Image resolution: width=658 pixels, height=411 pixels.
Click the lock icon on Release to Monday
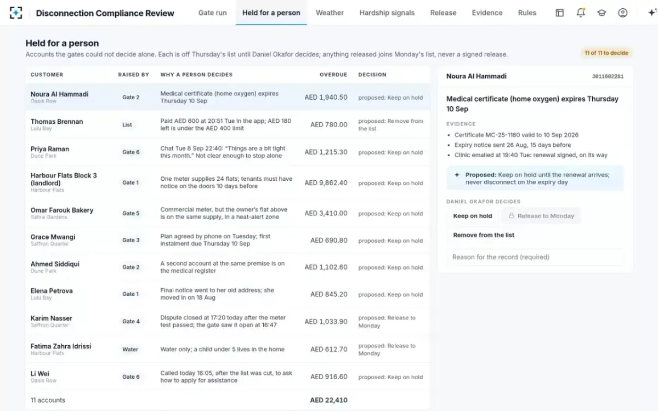[511, 216]
